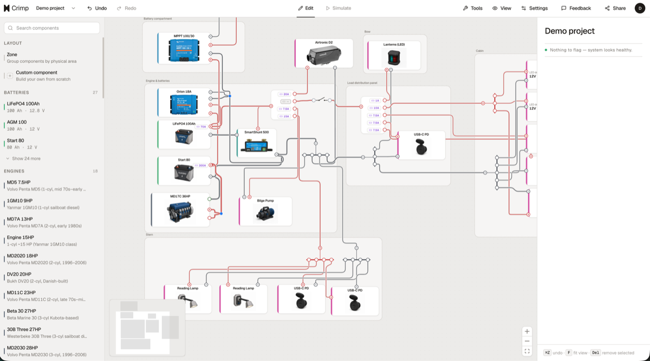Select the Engine 15HP item
The height and width of the screenshot is (361, 650).
(52, 240)
